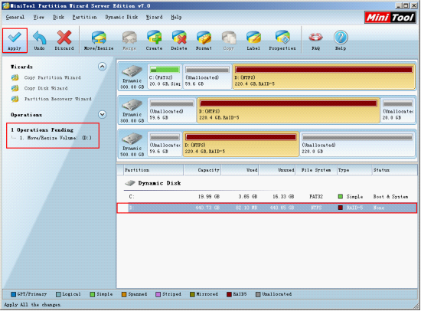The height and width of the screenshot is (311, 421).
Task: Click the MiniTool logo
Action: click(x=390, y=18)
